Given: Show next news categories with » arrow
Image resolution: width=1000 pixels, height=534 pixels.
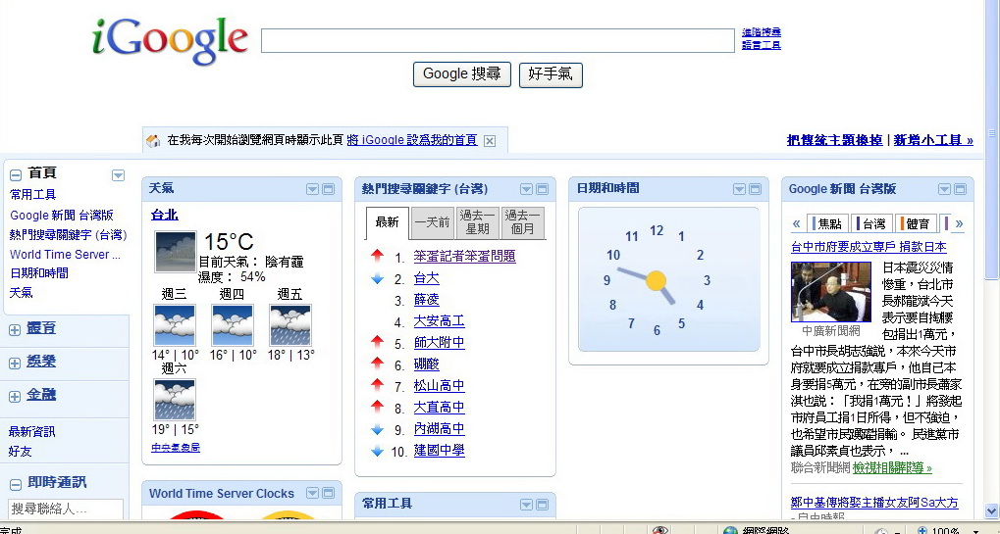Looking at the screenshot, I should pos(959,223).
